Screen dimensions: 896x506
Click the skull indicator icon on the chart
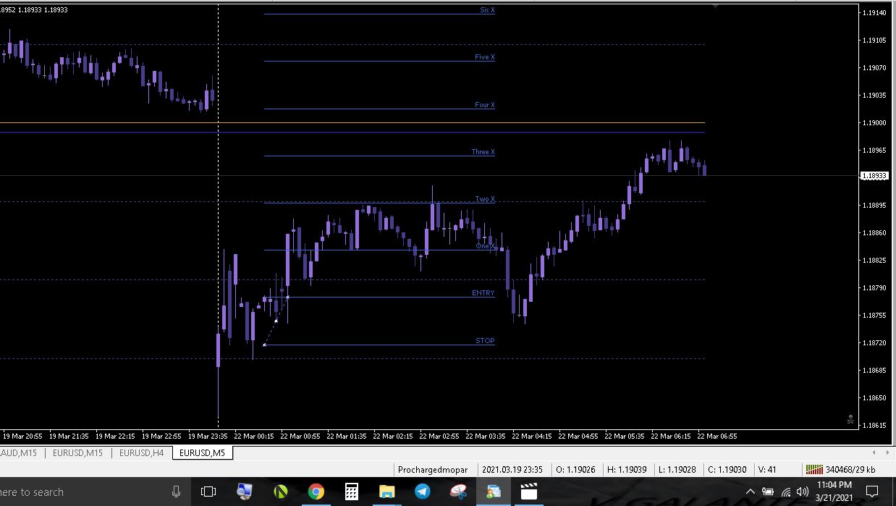coord(850,419)
